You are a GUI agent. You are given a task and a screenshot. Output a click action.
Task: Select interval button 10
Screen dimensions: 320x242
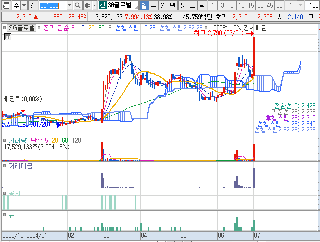pos(242,5)
